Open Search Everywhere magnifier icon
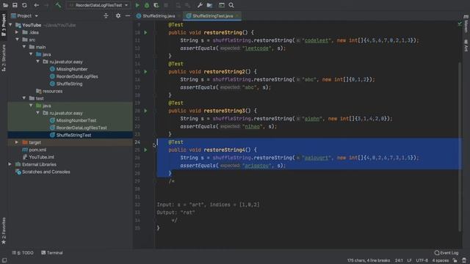The height and width of the screenshot is (264, 470). (x=231, y=5)
